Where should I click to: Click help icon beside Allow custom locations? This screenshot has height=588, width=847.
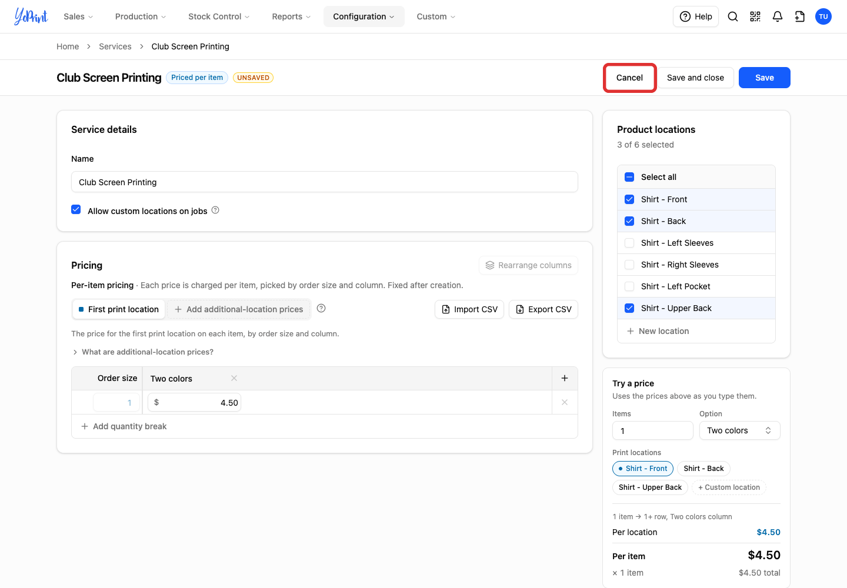pos(215,210)
